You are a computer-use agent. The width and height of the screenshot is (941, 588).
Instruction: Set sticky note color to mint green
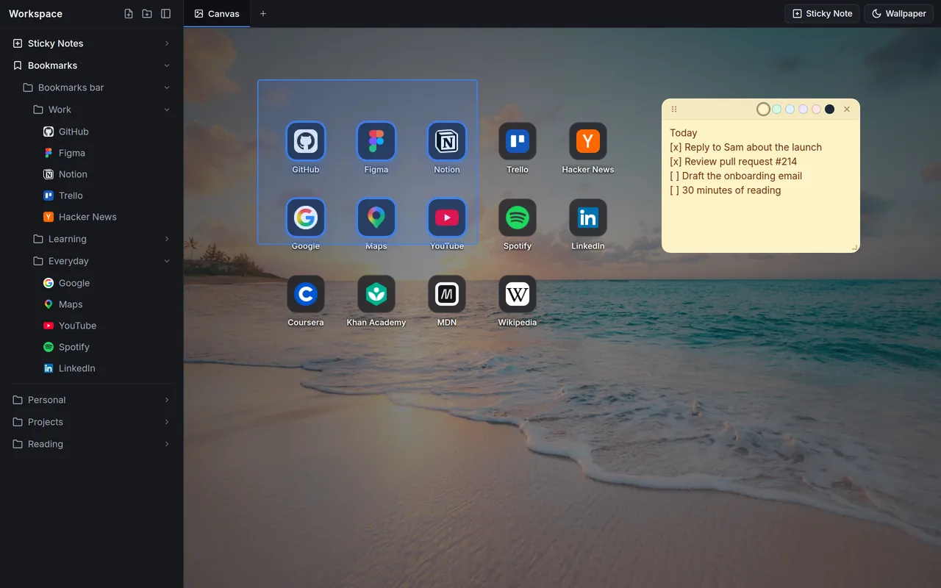[776, 110]
